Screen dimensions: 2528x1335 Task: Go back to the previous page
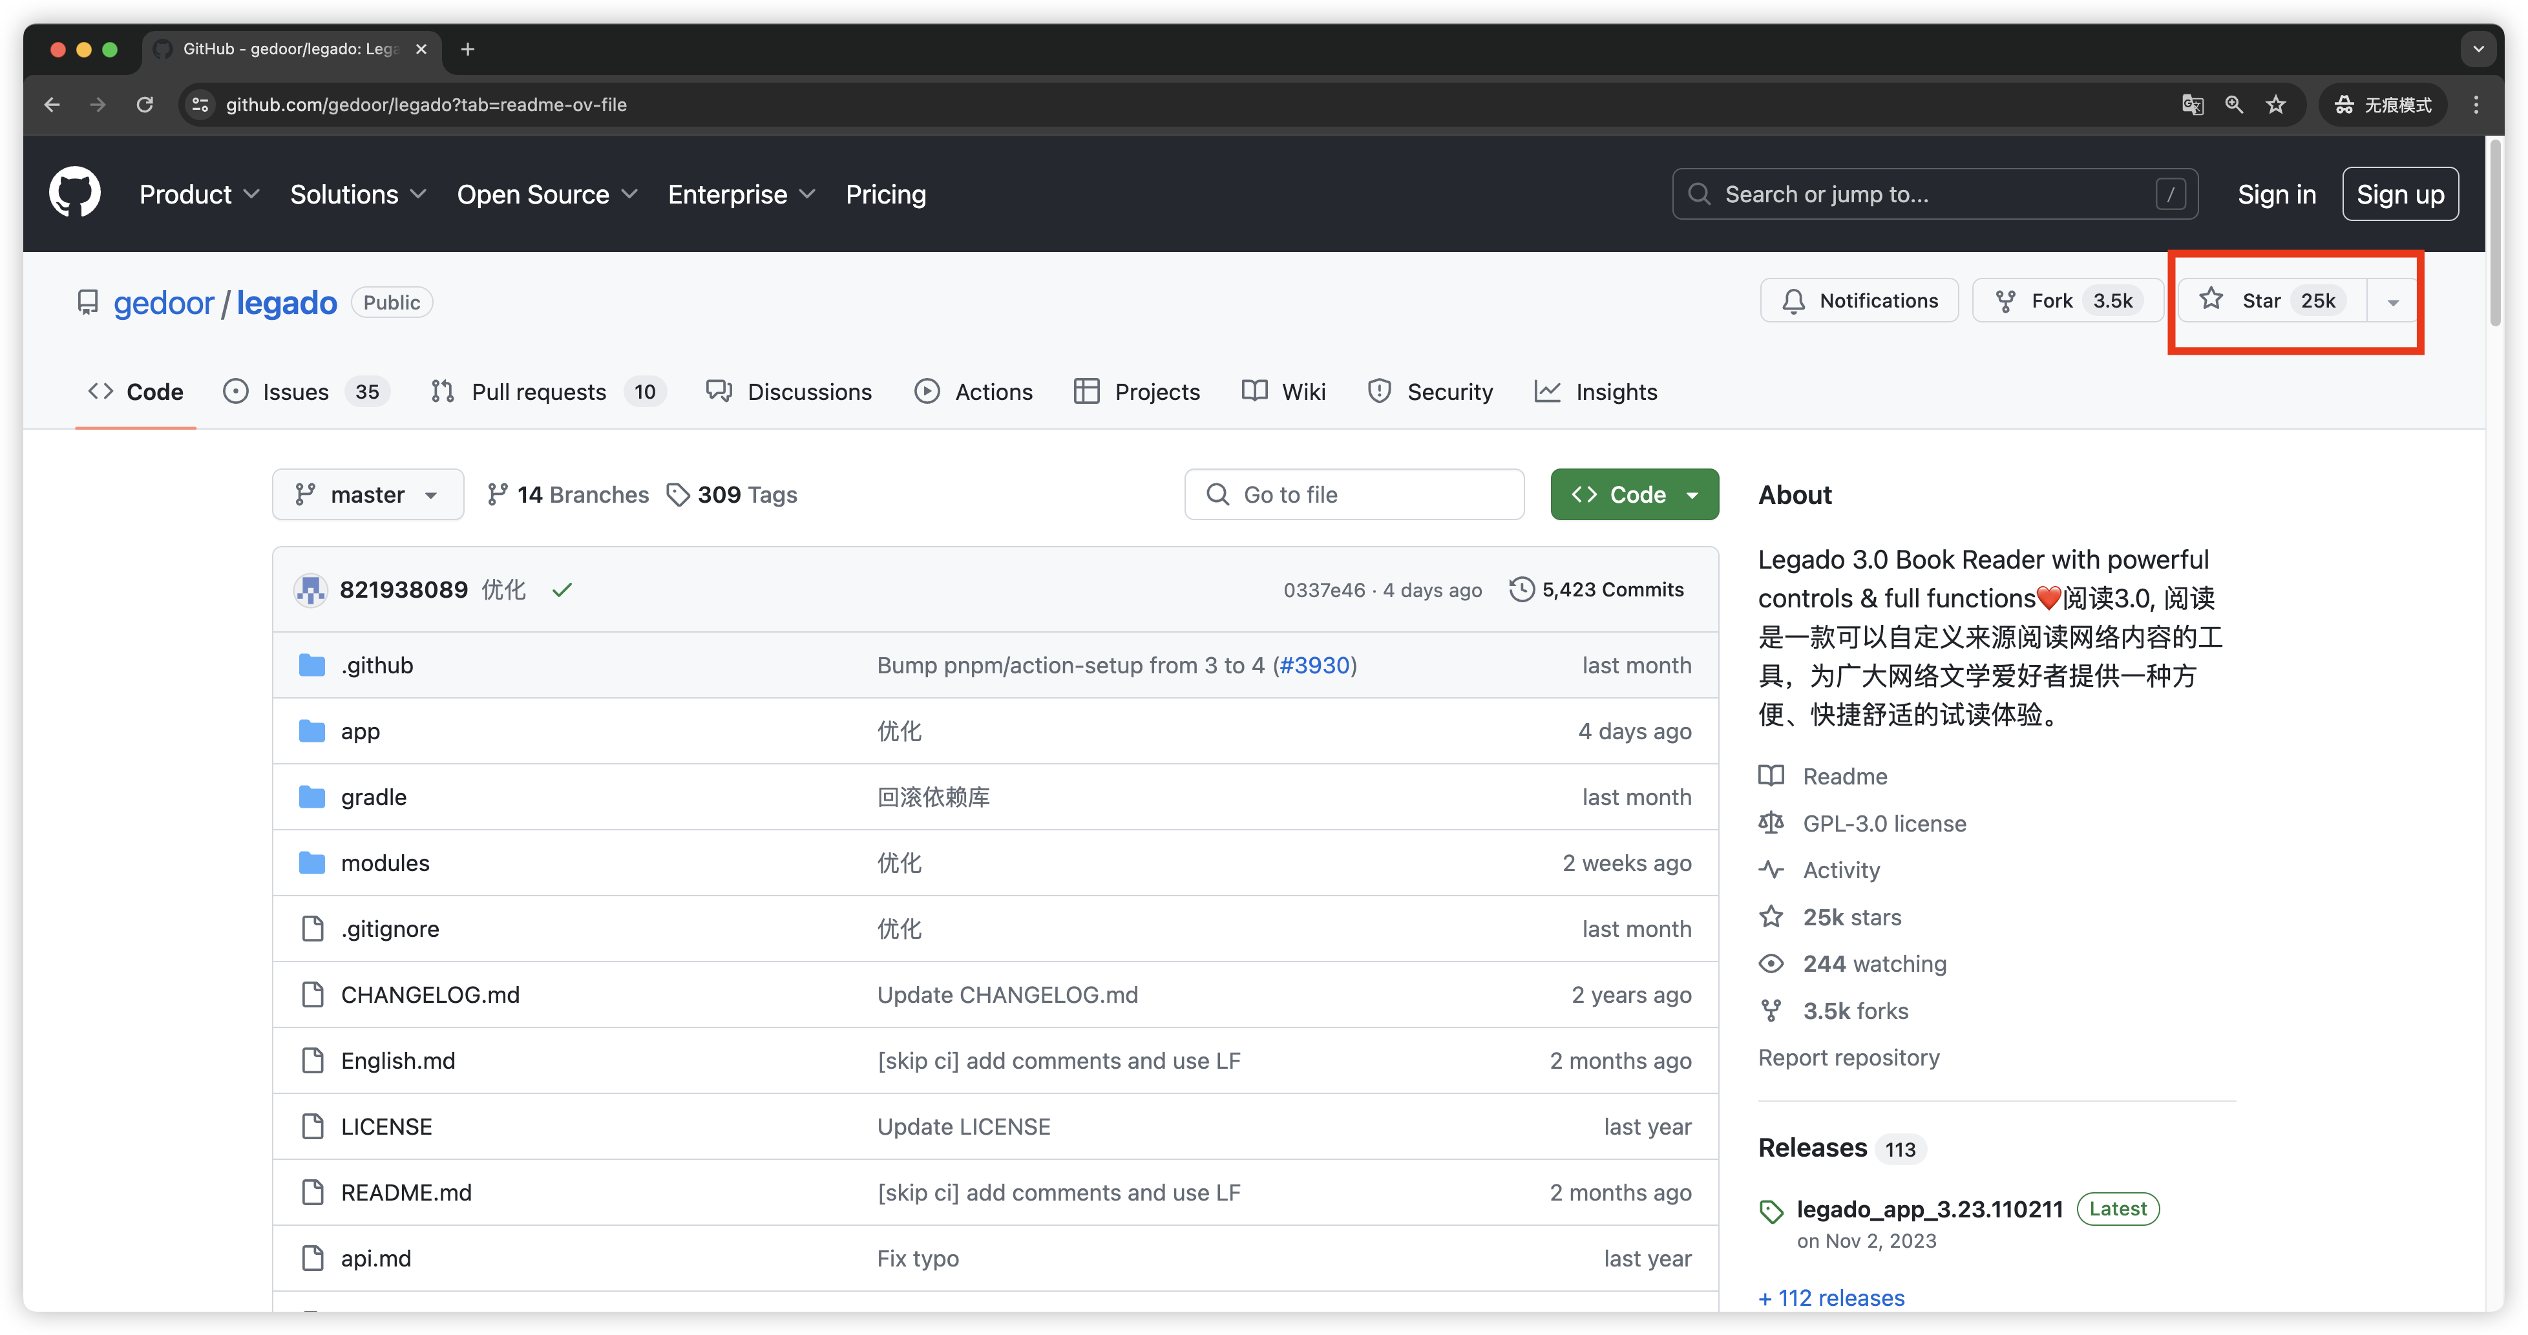pos(52,104)
